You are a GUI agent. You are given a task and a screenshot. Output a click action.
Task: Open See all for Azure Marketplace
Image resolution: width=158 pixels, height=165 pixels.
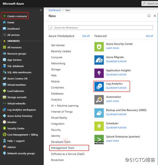(86, 36)
